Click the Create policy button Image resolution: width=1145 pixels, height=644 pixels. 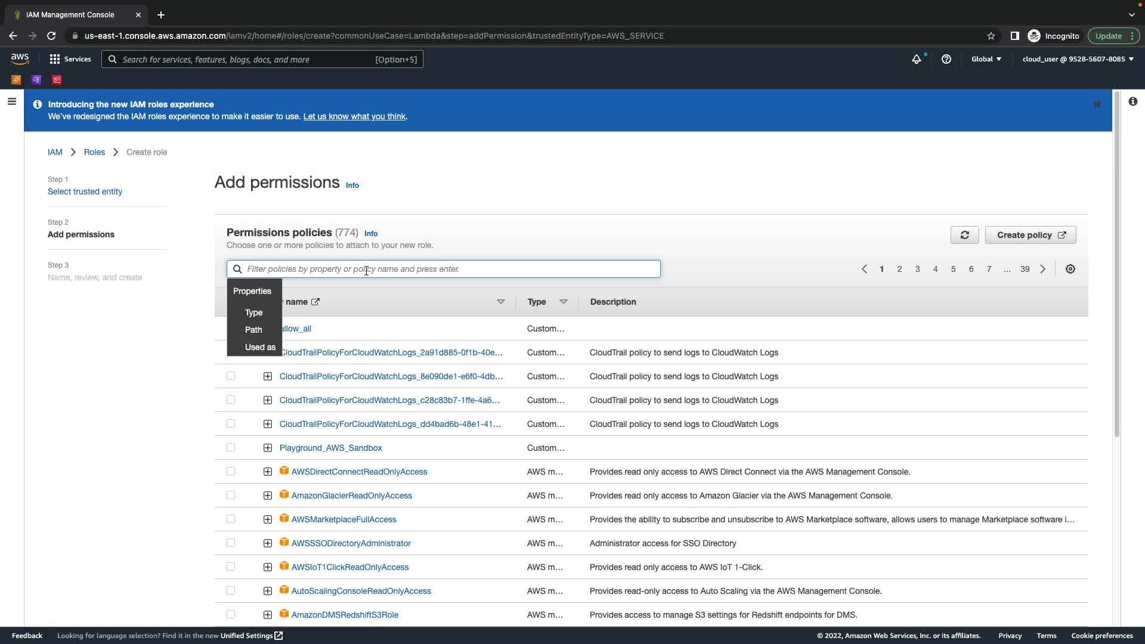coord(1030,235)
